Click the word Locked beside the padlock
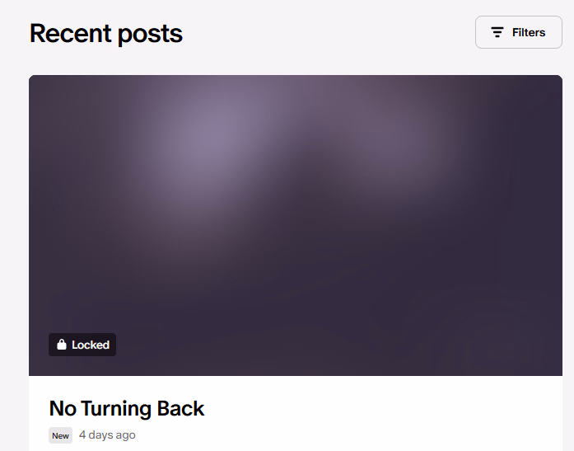The height and width of the screenshot is (451, 574). point(91,345)
